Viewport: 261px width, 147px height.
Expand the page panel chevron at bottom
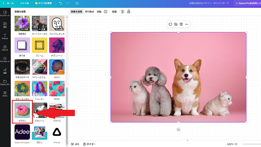(x=188, y=140)
